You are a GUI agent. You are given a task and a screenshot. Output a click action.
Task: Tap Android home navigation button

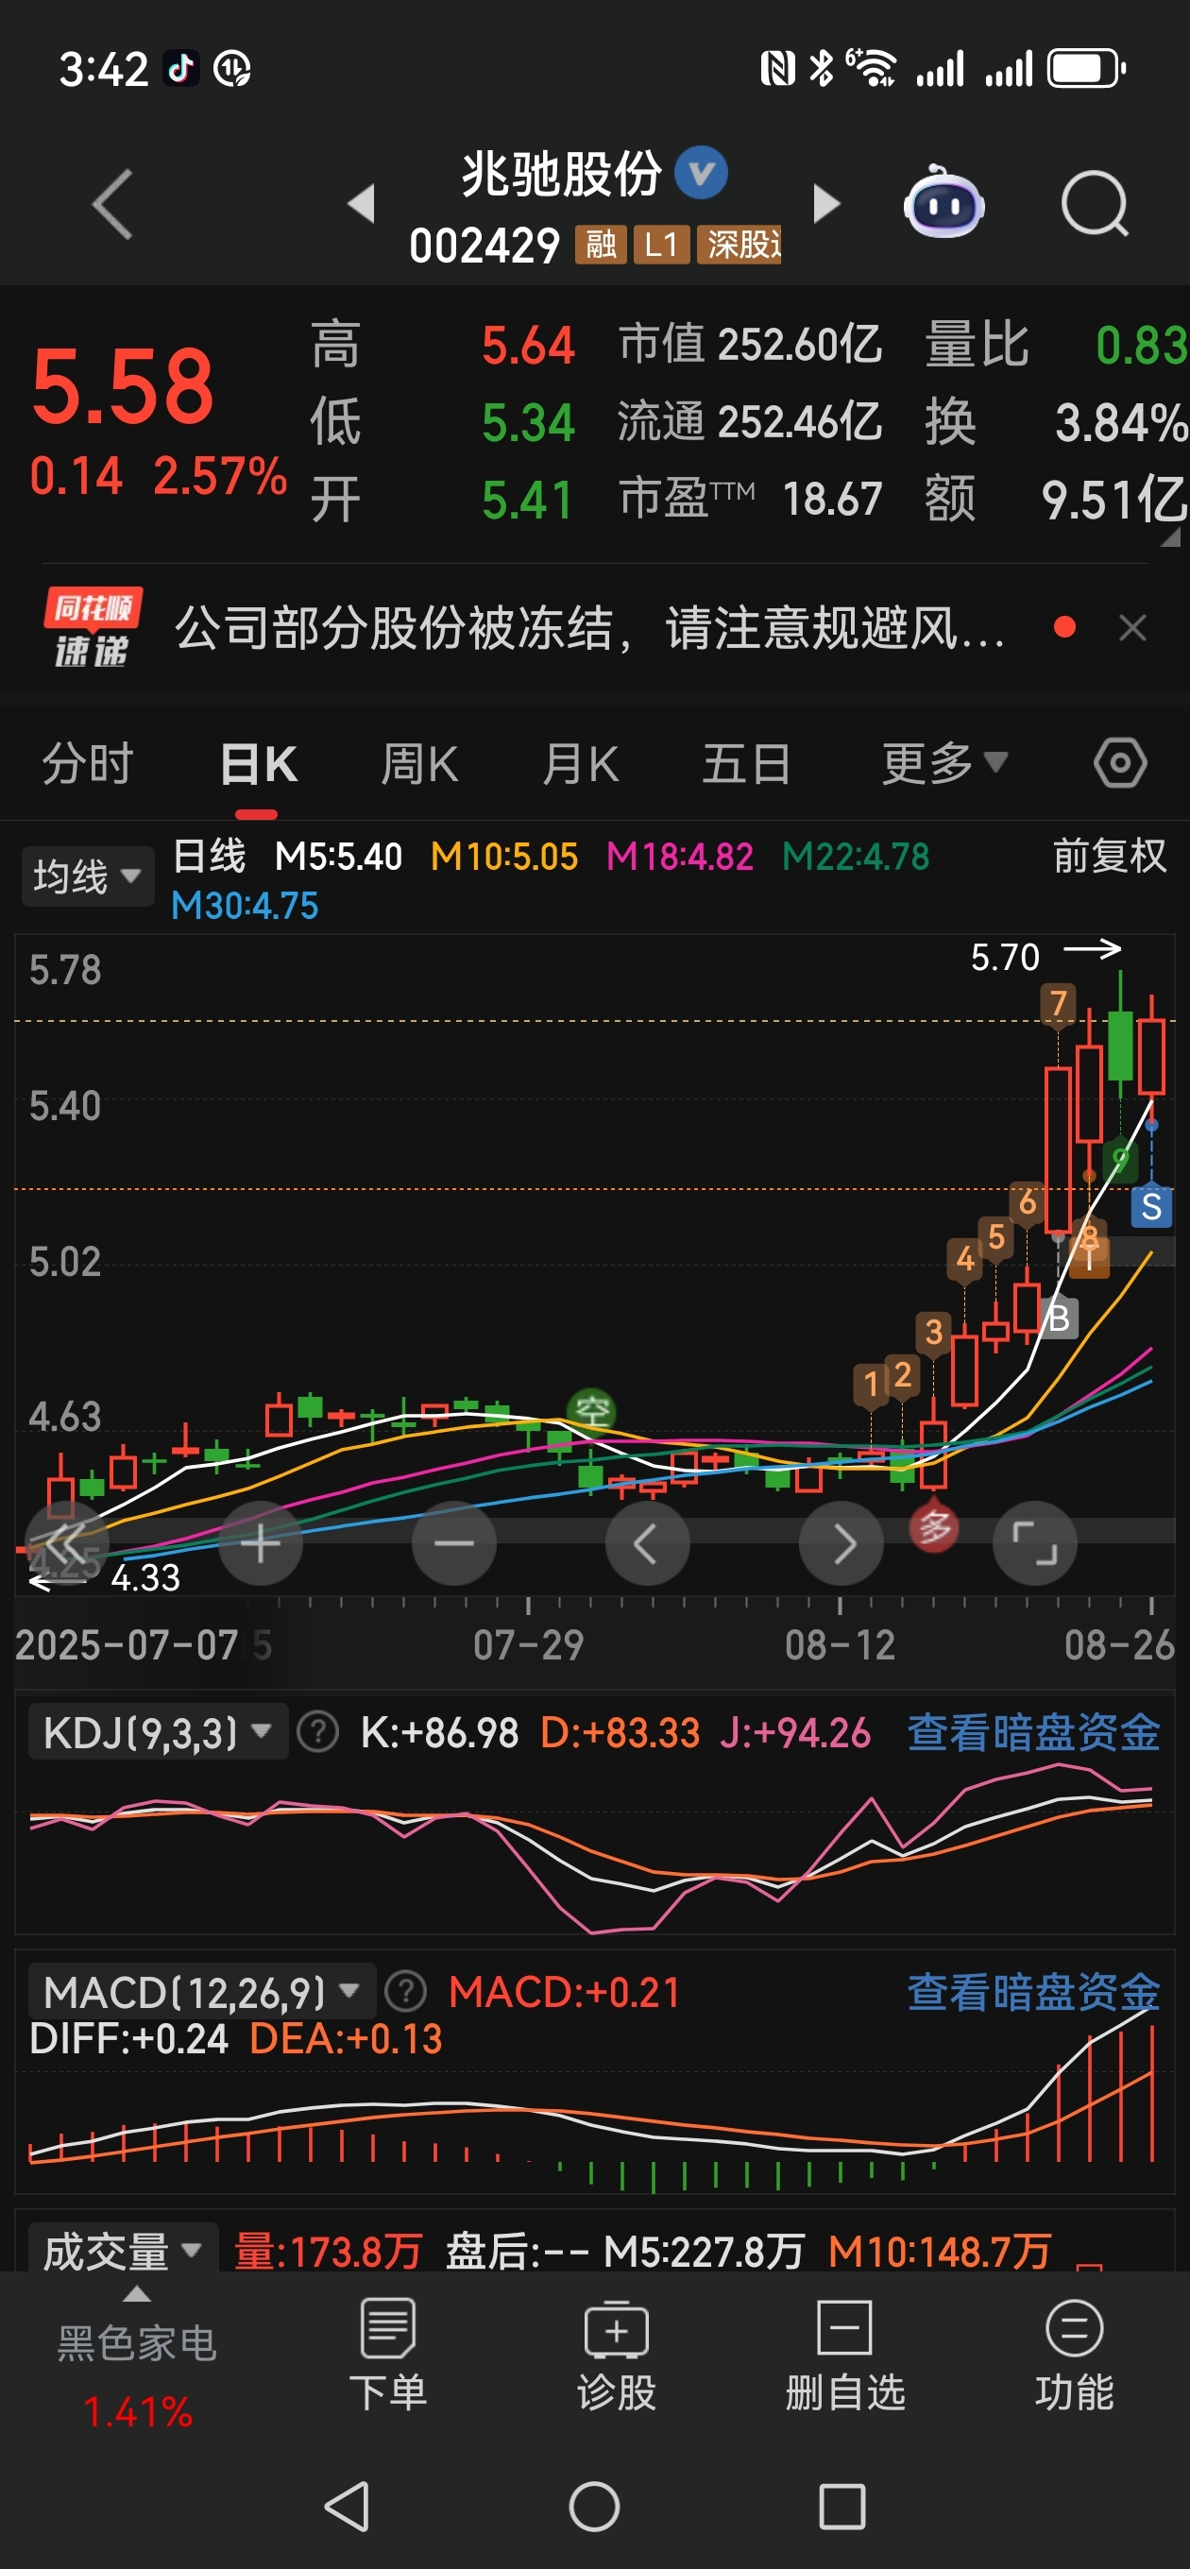click(x=594, y=2506)
